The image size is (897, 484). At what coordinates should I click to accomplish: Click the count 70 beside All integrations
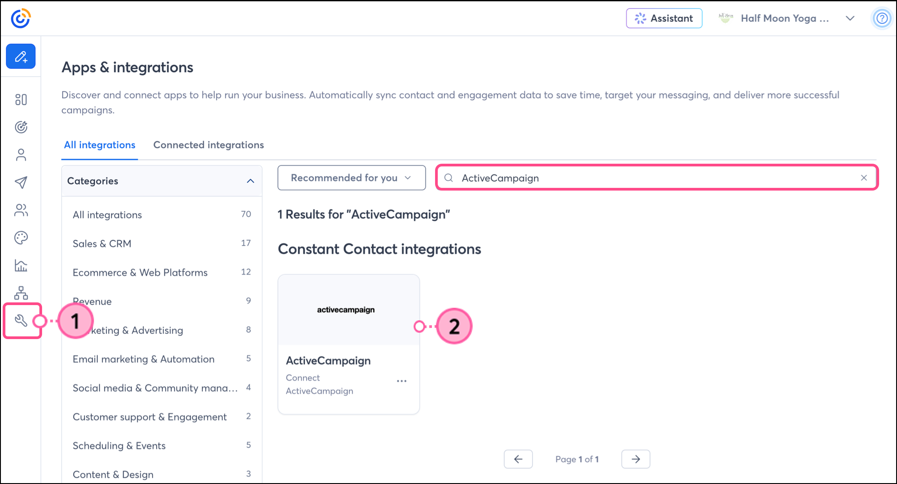(246, 214)
